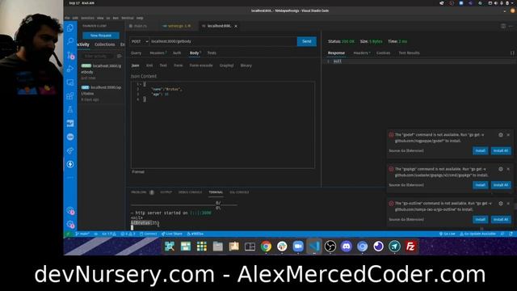Open Source Control view with badge
517x291 pixels.
click(x=70, y=55)
